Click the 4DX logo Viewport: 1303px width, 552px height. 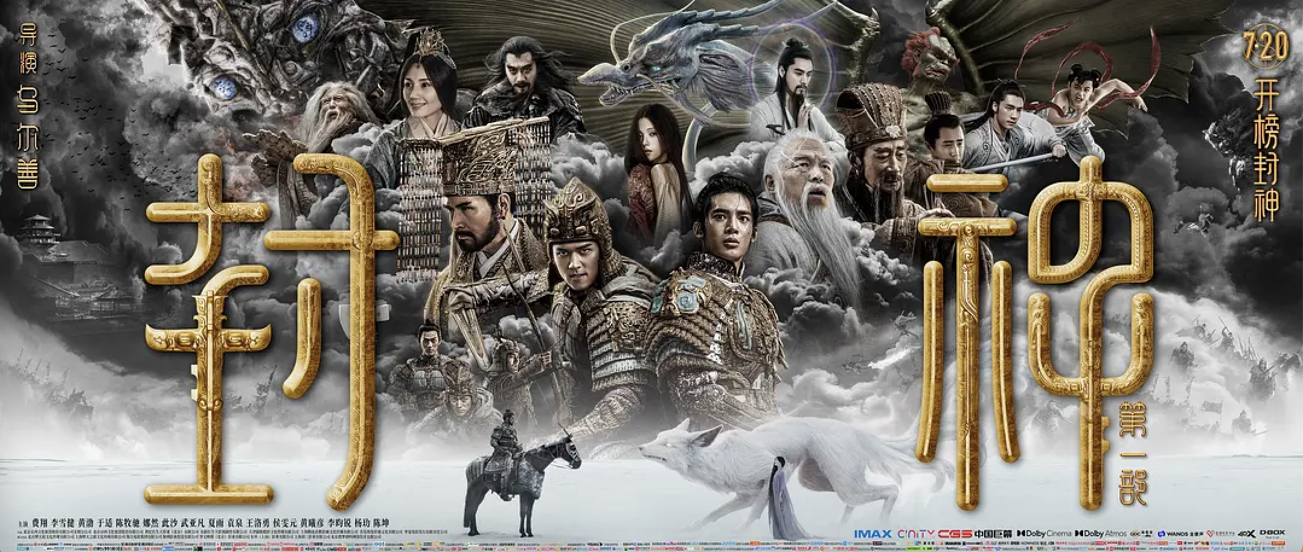click(x=1246, y=534)
